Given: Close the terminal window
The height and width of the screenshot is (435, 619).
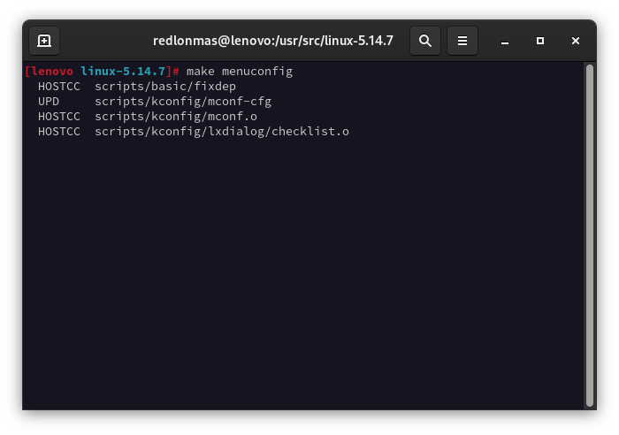Looking at the screenshot, I should [x=576, y=41].
